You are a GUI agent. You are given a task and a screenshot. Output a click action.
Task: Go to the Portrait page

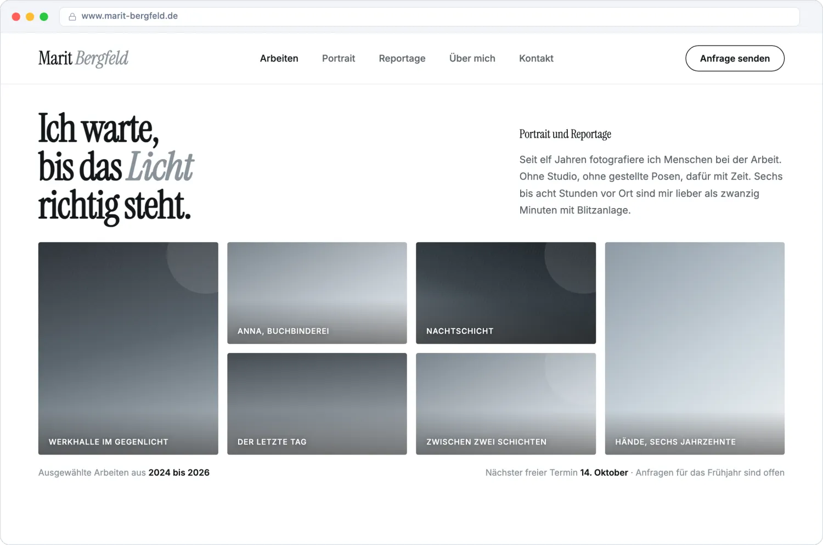[x=339, y=58]
